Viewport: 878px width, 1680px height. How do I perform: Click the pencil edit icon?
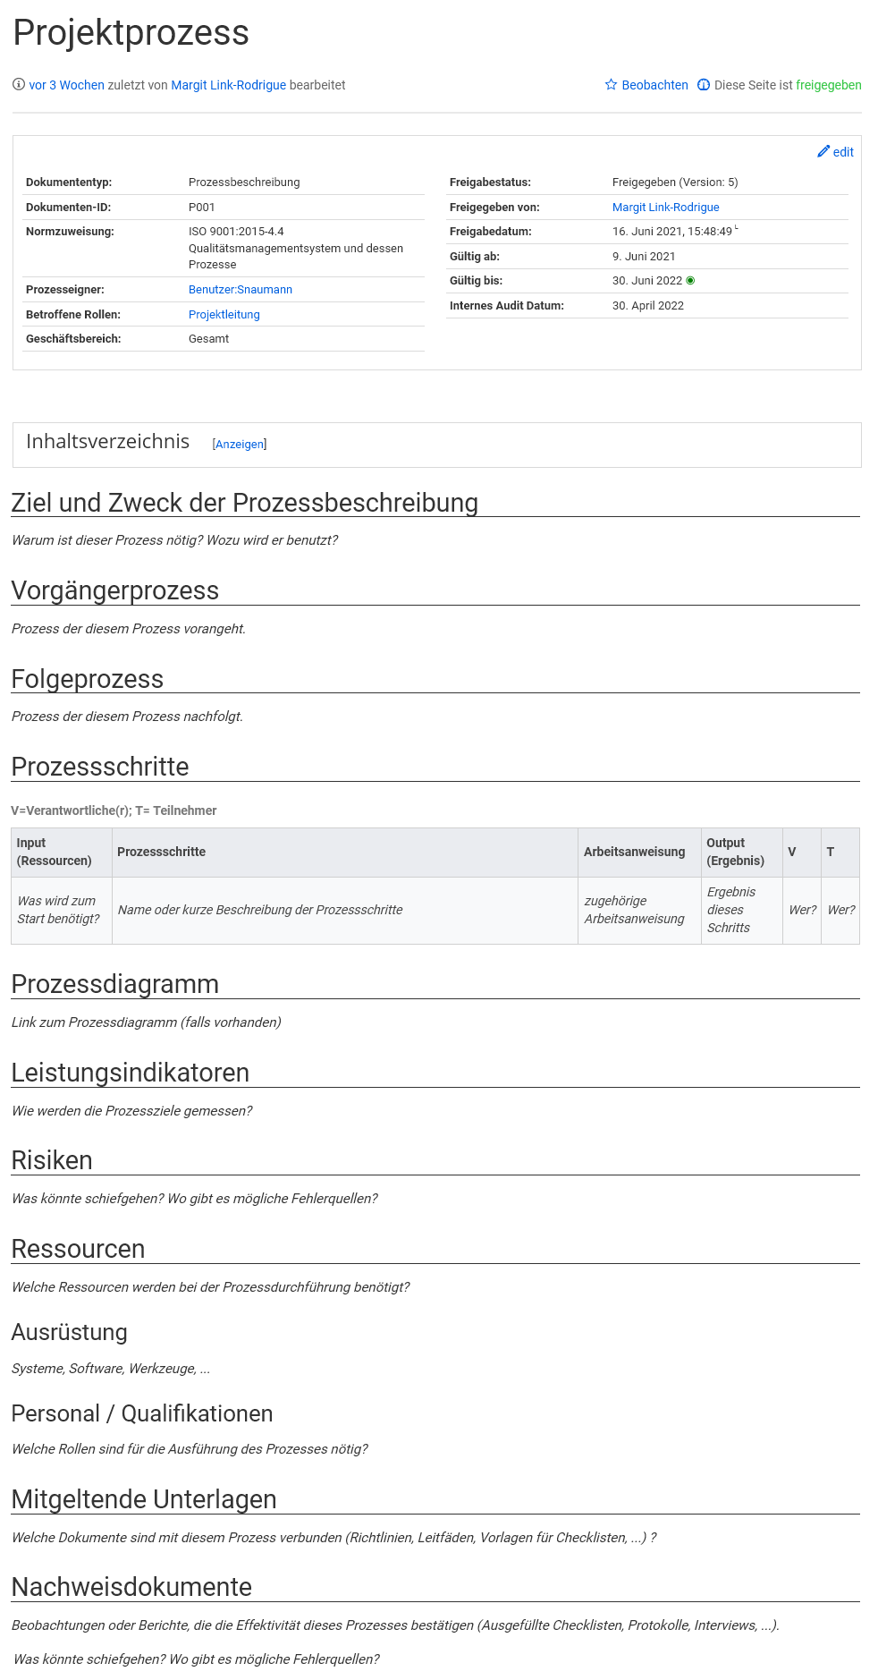823,152
